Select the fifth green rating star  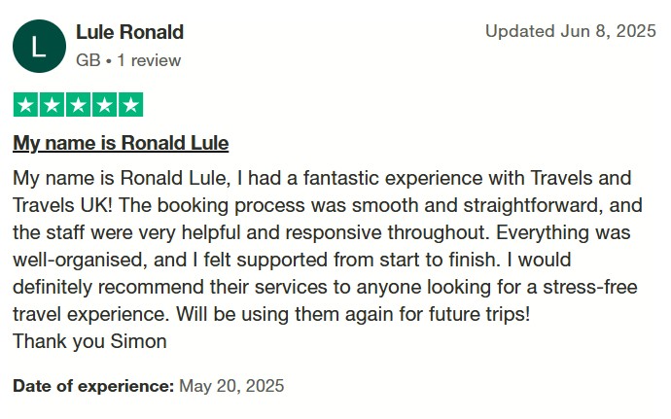(130, 105)
